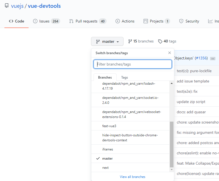The image size is (219, 181).
Task: Open the 15 branches link
Action: (x=141, y=41)
